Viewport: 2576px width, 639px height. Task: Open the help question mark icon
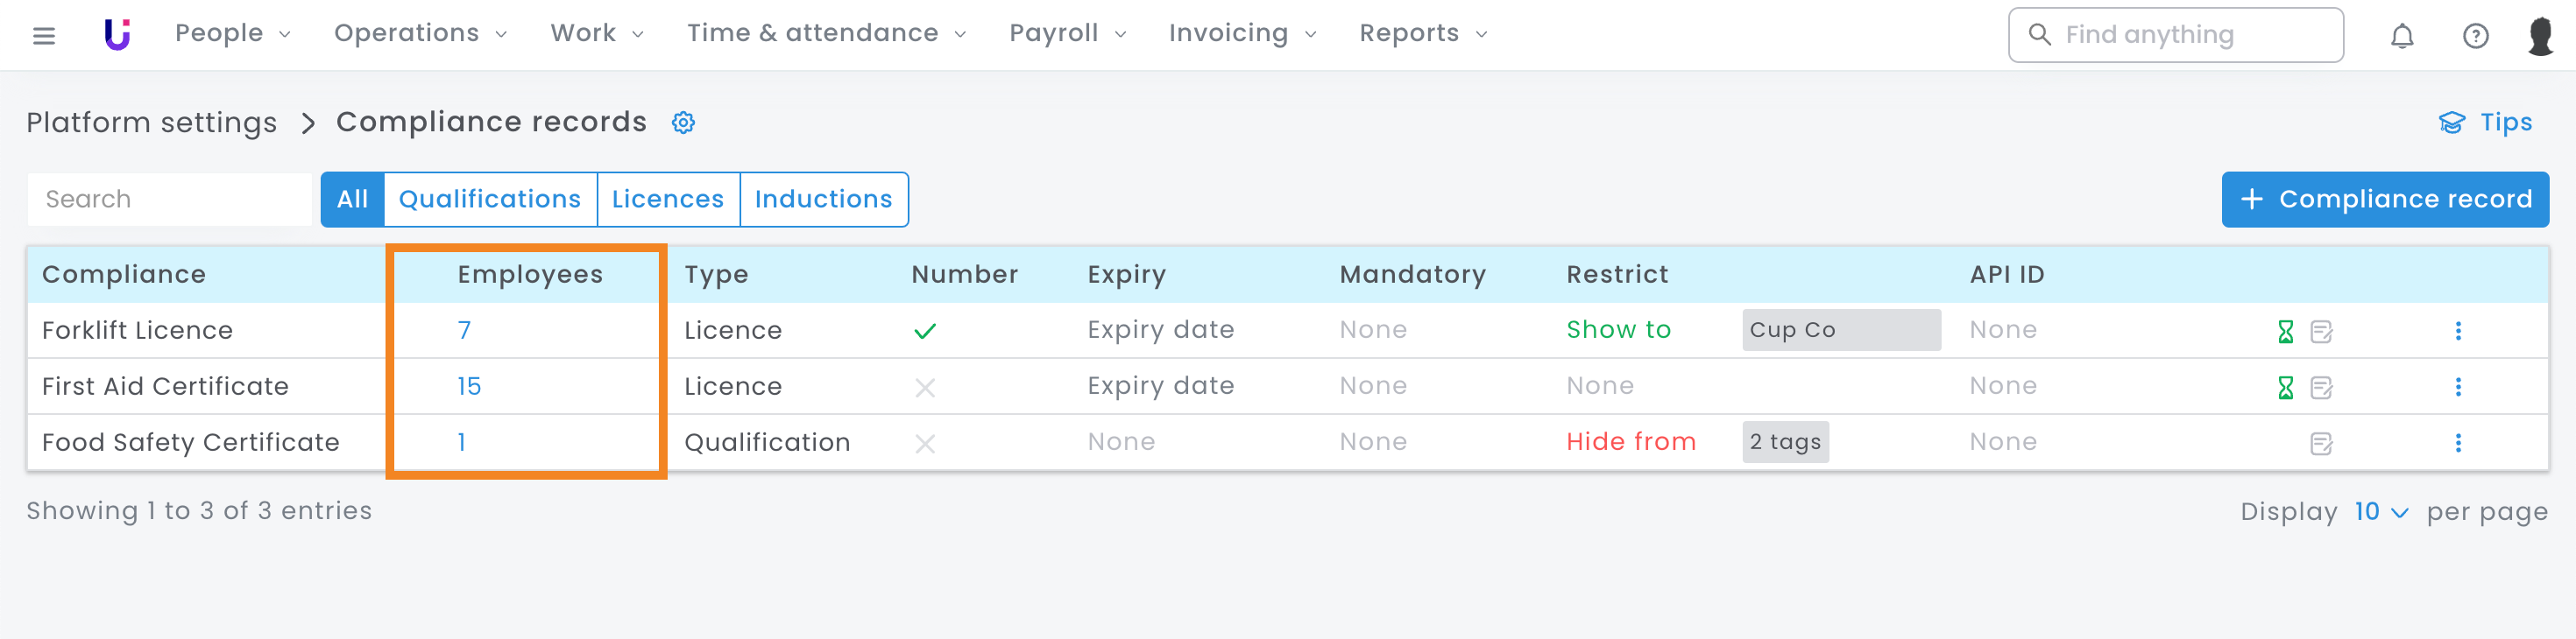[x=2474, y=37]
